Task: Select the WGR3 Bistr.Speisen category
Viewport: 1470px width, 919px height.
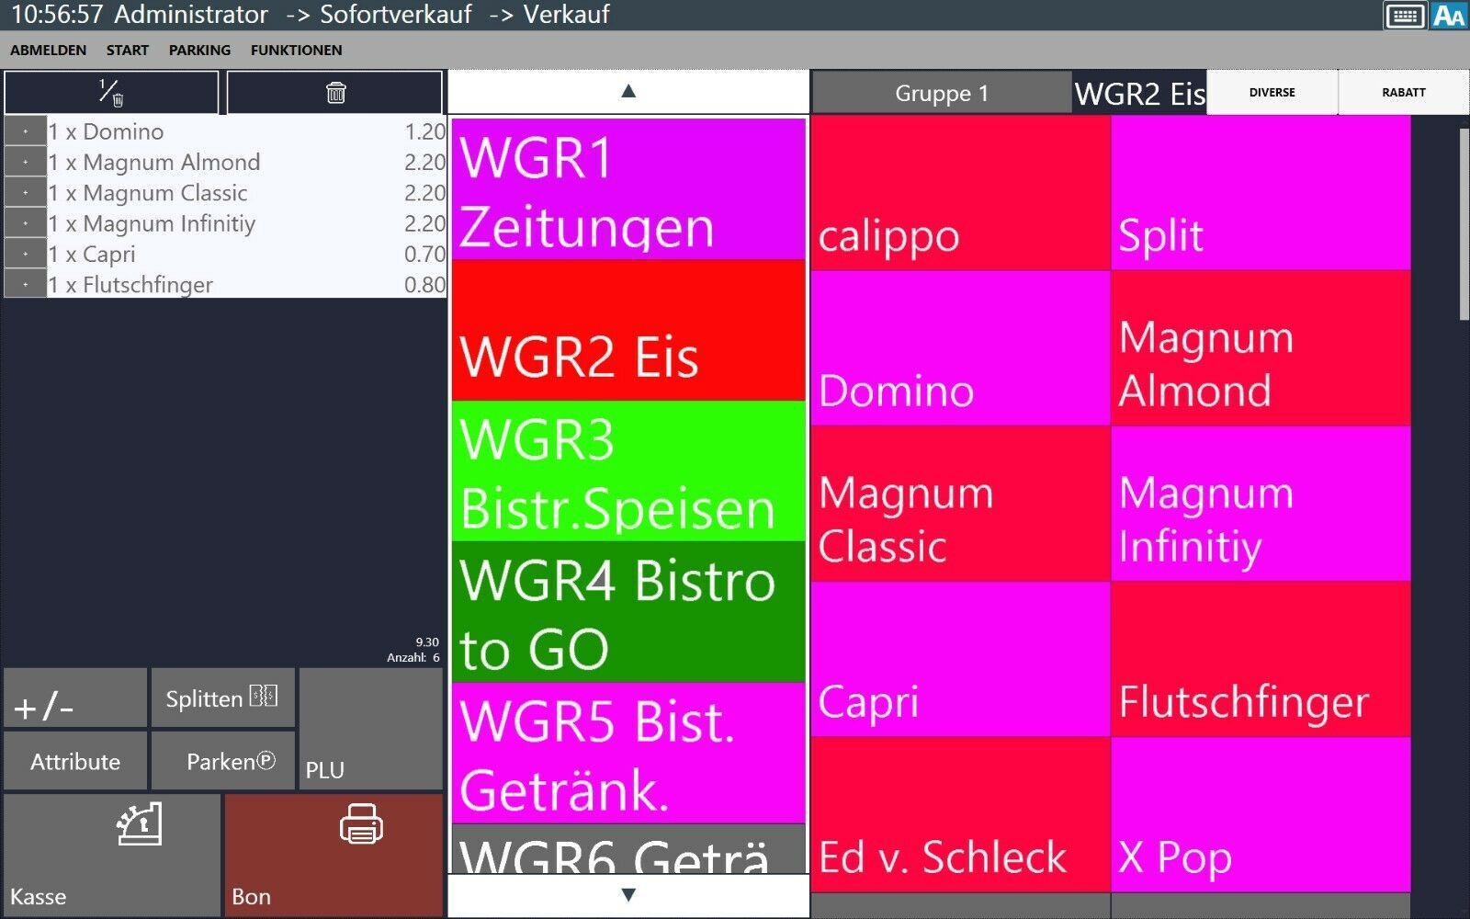Action: point(628,471)
